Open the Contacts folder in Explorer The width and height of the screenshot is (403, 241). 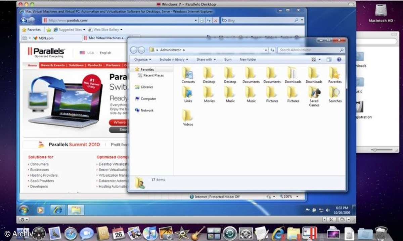[x=188, y=73]
